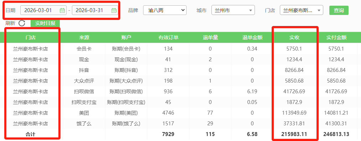Select the 美团 source cell
The width and height of the screenshot is (361, 141).
tap(84, 113)
